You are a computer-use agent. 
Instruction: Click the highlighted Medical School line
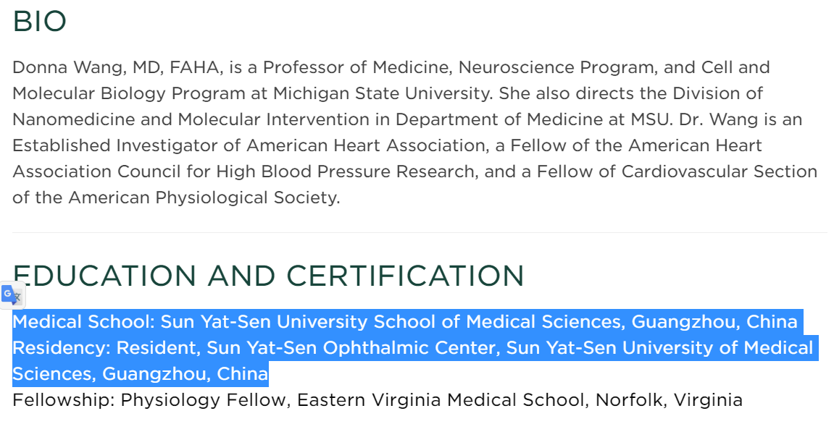point(405,322)
